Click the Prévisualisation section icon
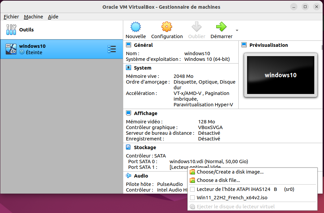Screen dimensions: 324x213 click(x=244, y=45)
